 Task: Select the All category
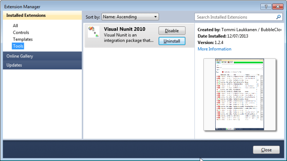point(15,26)
